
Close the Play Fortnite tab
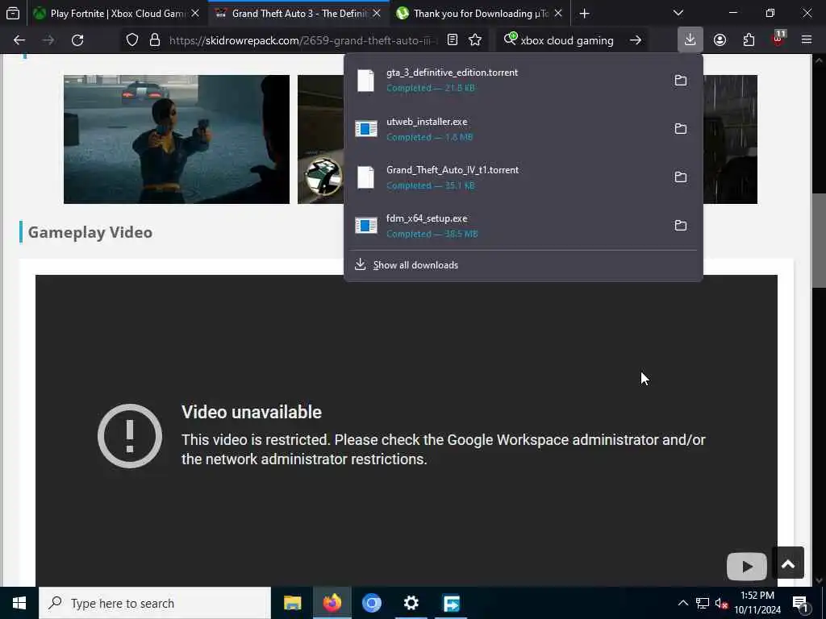pyautogui.click(x=195, y=14)
